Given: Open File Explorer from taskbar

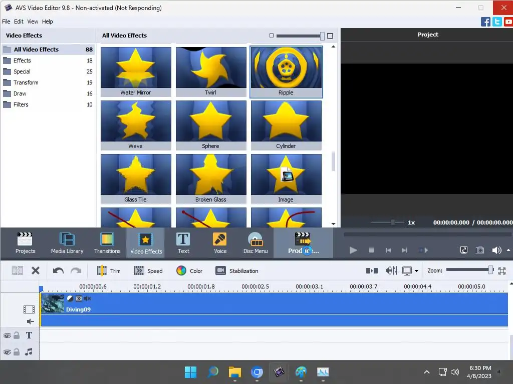Looking at the screenshot, I should (235, 372).
